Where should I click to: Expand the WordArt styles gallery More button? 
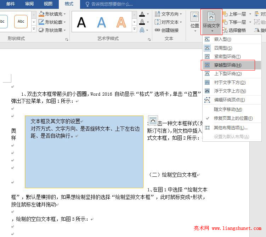click(134, 29)
